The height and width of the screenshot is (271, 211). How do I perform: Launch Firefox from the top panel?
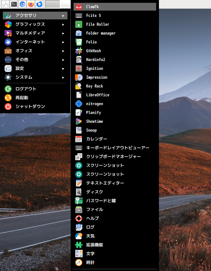pos(31,4)
